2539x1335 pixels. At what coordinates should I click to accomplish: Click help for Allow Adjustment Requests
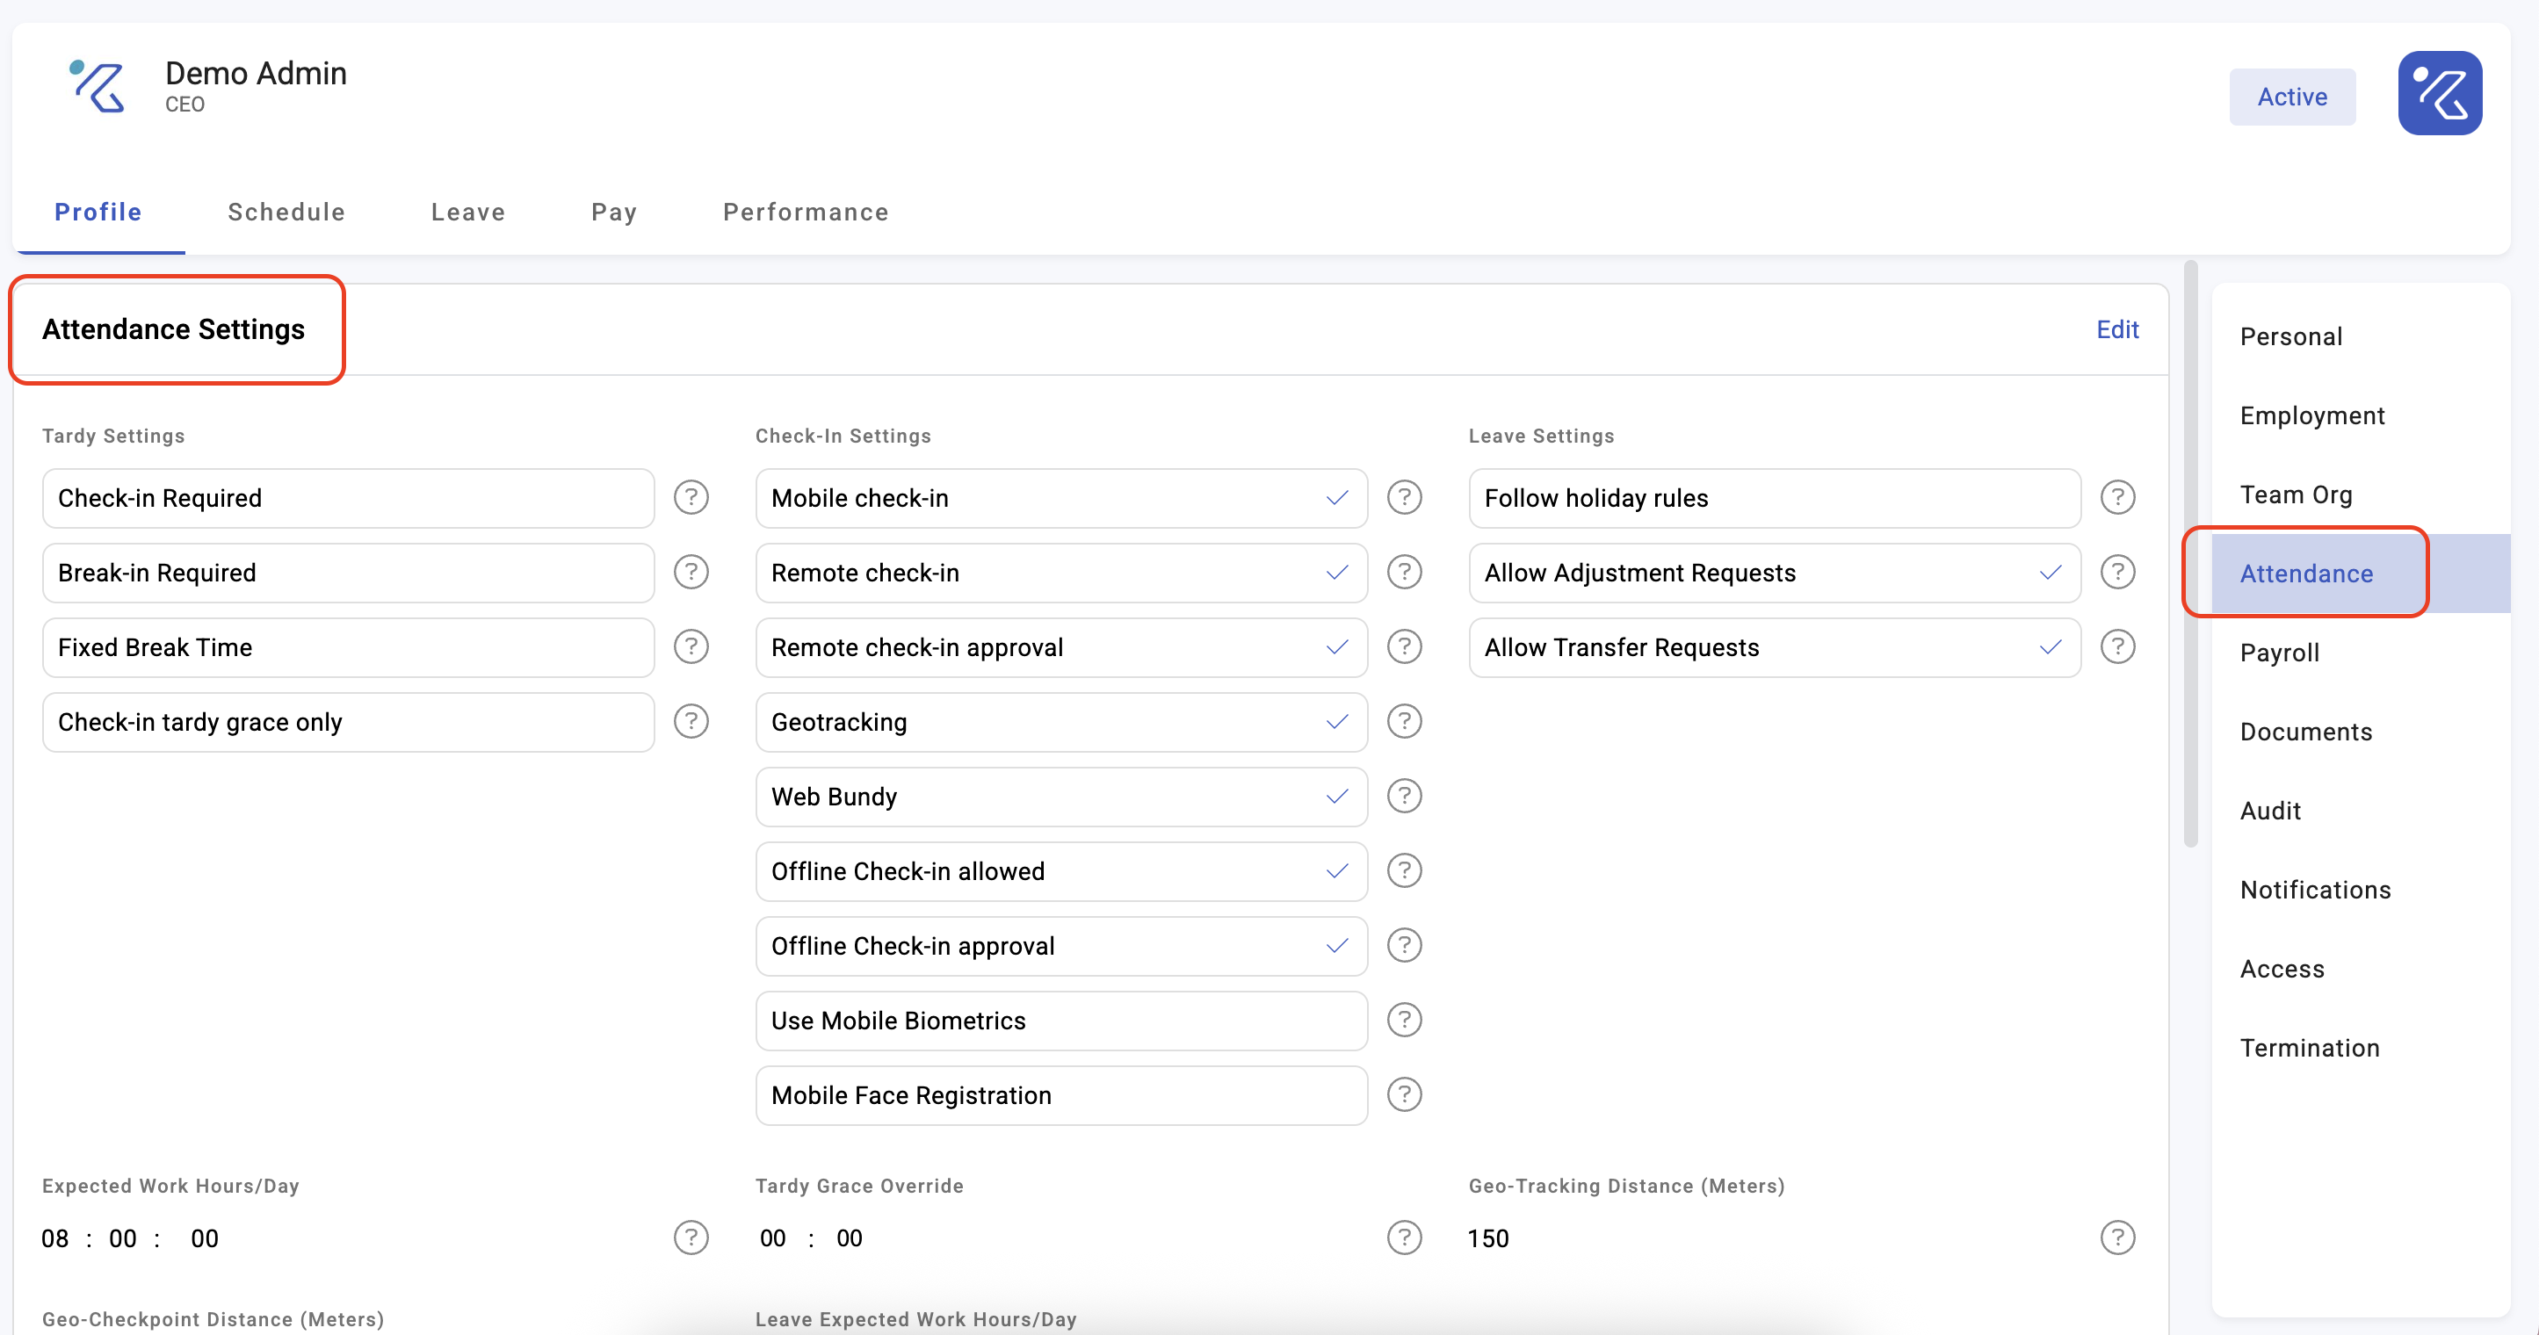coord(2118,573)
